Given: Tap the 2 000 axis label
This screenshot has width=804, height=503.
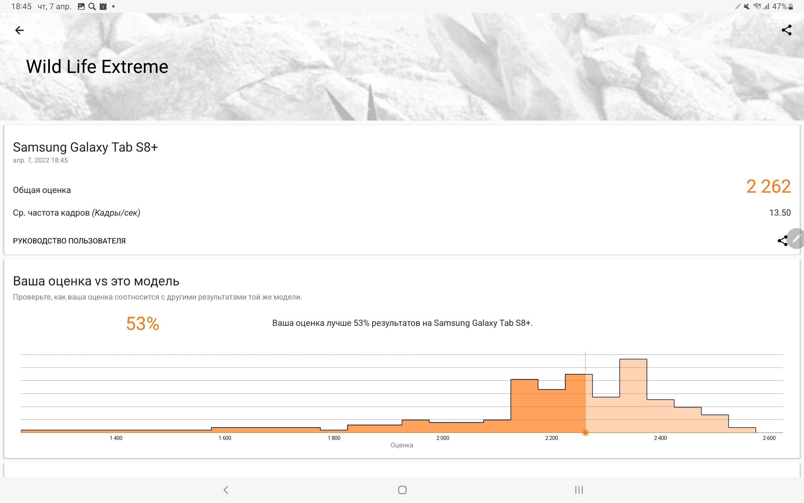Looking at the screenshot, I should [443, 438].
